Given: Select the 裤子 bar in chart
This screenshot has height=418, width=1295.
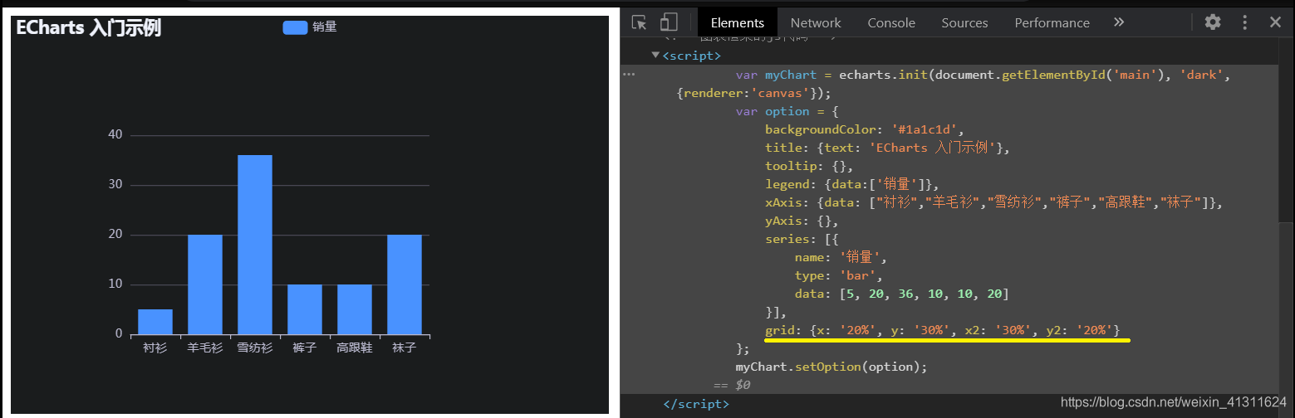Looking at the screenshot, I should click(x=305, y=309).
